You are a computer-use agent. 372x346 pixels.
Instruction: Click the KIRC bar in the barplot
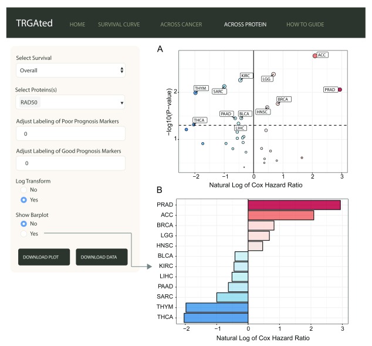tap(241, 267)
